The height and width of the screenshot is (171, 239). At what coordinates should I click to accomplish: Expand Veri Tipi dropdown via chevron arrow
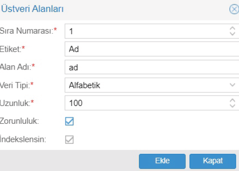[232, 85]
